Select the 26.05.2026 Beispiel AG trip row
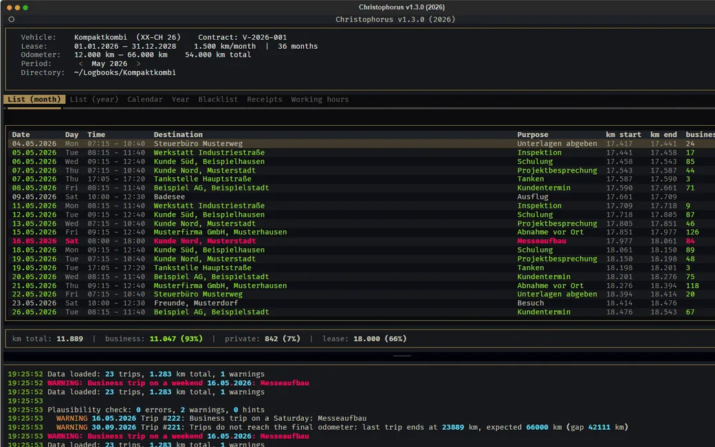This screenshot has width=715, height=447. pyautogui.click(x=361, y=312)
